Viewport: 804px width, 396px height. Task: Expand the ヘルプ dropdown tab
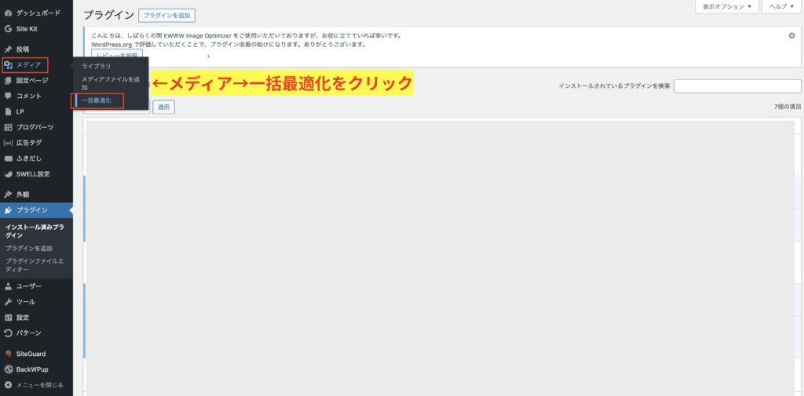pos(782,7)
